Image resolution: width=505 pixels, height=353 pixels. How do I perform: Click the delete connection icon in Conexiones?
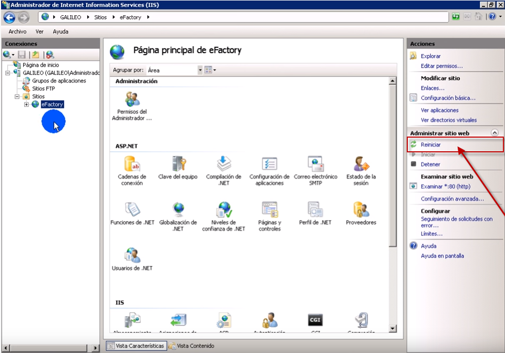[x=49, y=55]
